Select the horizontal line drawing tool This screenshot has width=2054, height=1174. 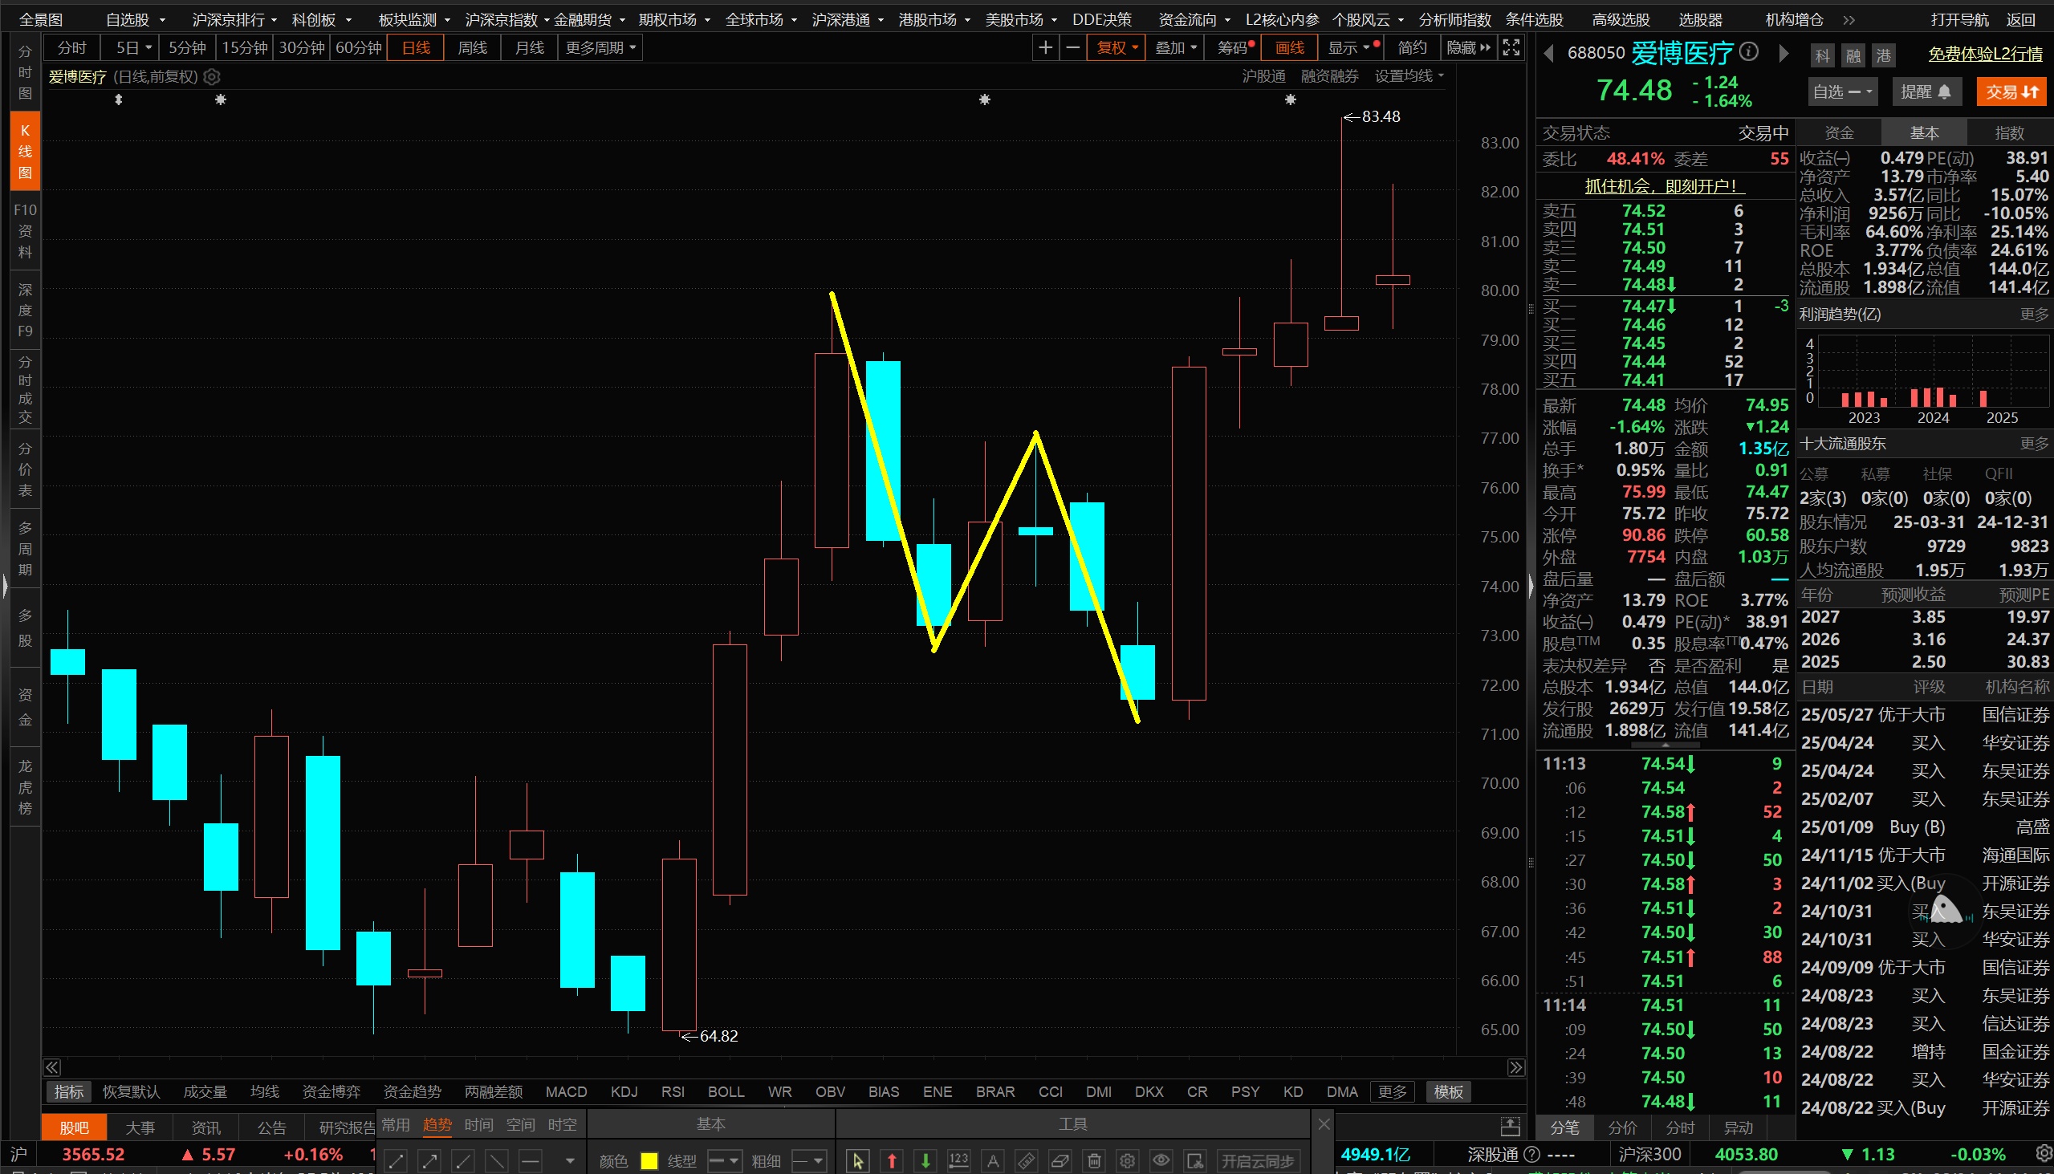531,1161
